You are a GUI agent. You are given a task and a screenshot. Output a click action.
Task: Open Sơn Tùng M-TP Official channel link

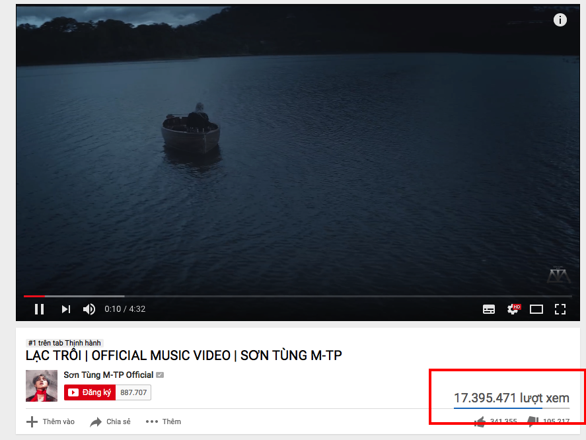(x=108, y=375)
